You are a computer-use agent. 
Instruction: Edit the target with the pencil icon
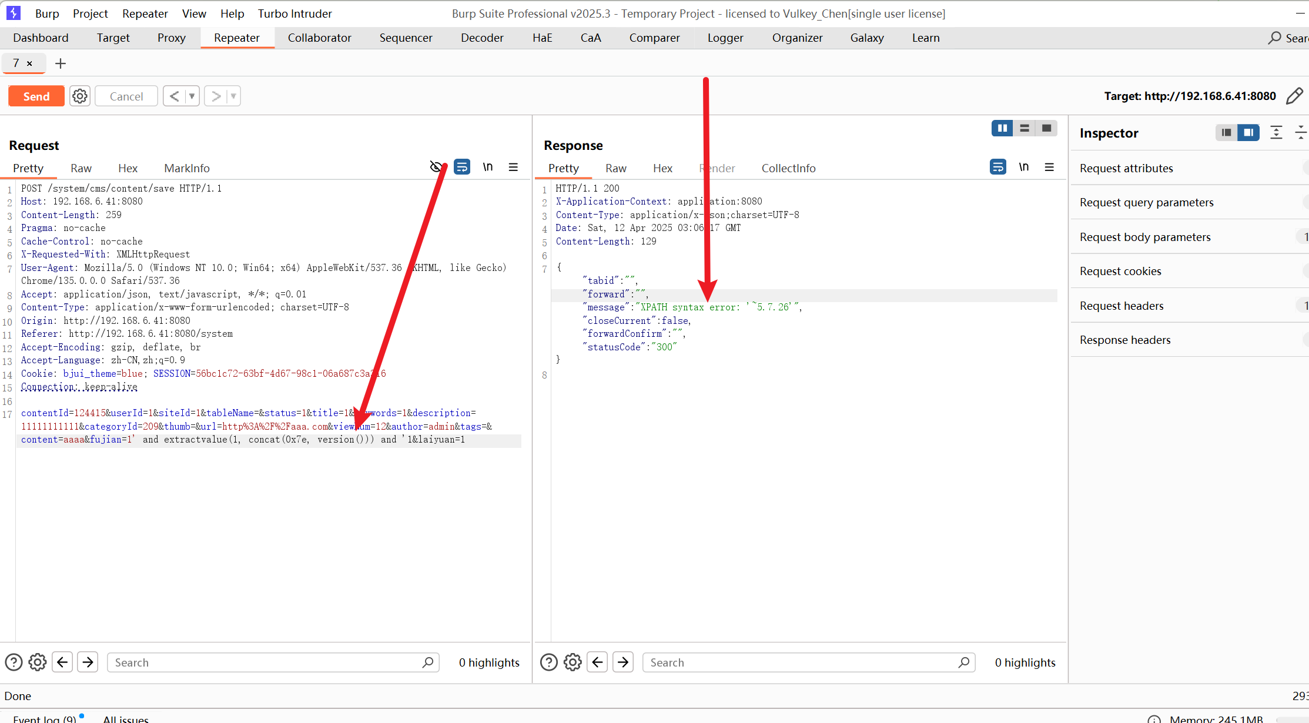point(1295,96)
